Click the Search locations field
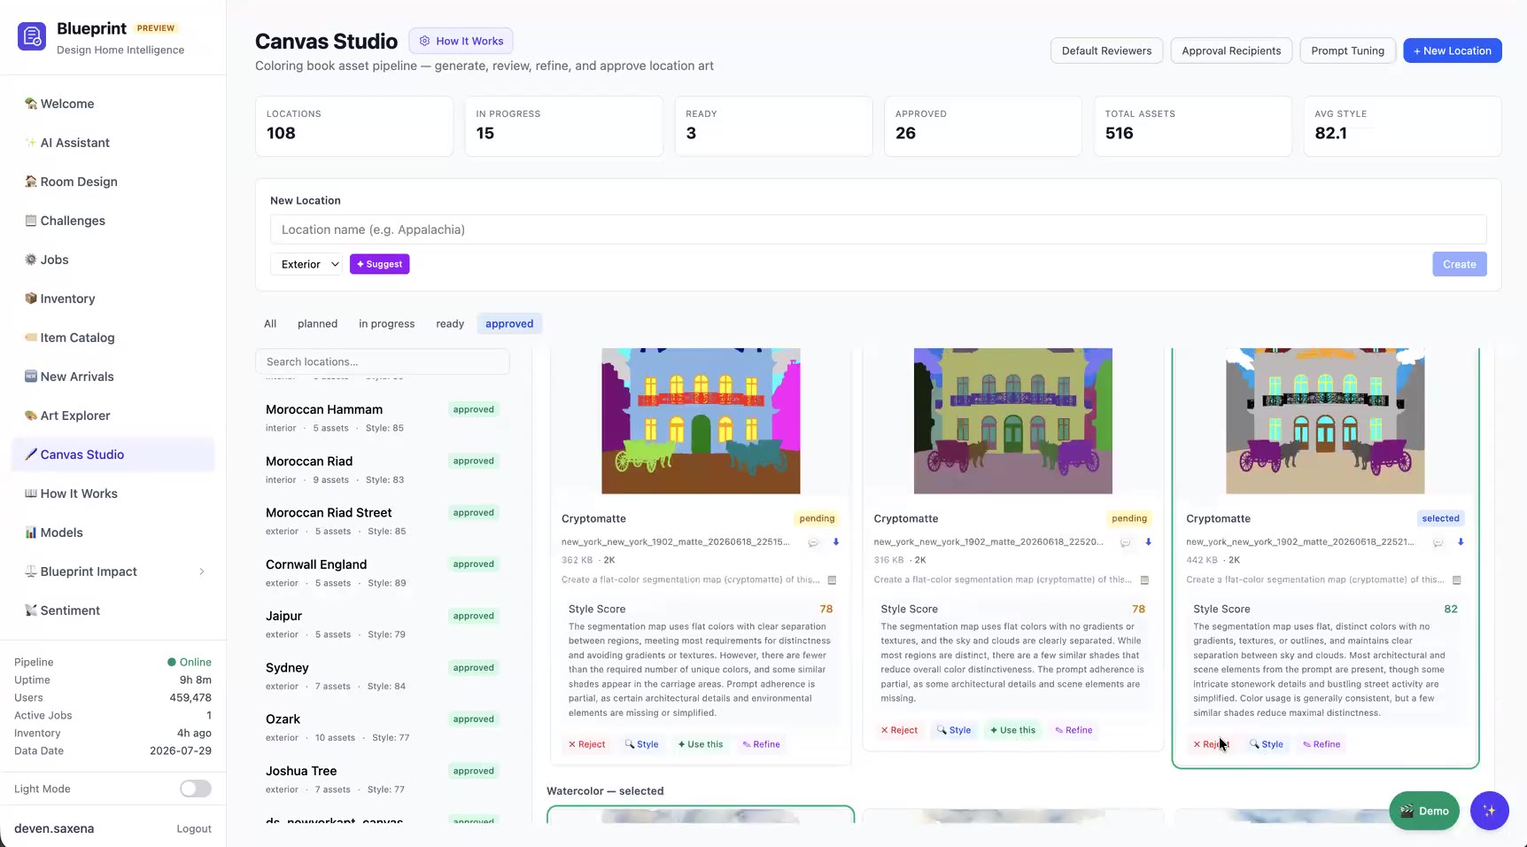 [x=383, y=361]
